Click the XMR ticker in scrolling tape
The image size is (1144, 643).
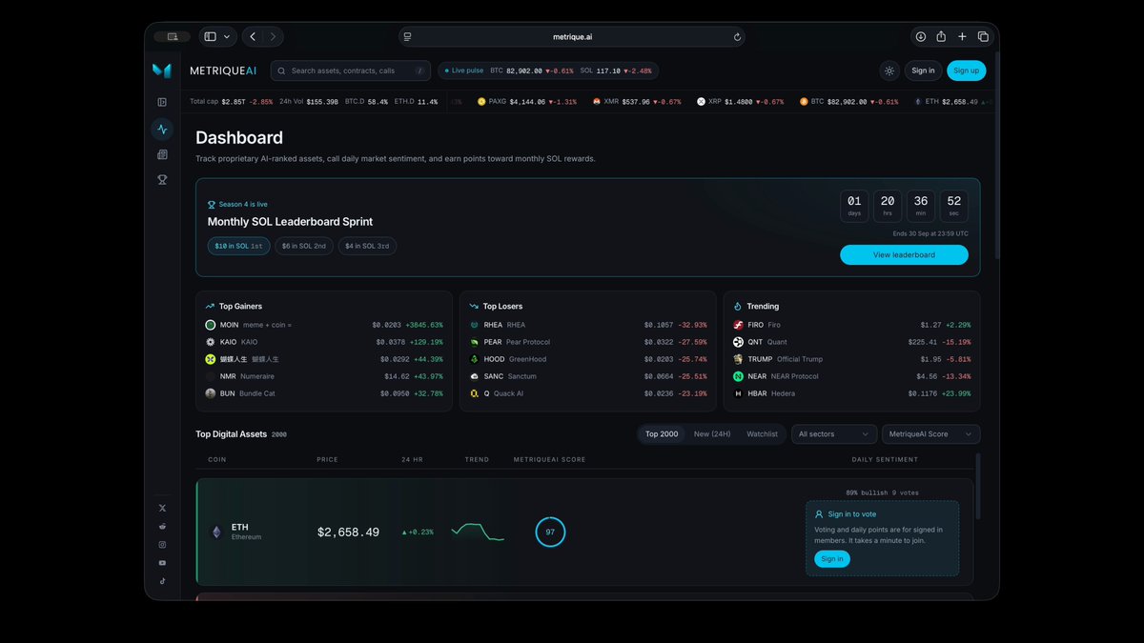(x=637, y=101)
